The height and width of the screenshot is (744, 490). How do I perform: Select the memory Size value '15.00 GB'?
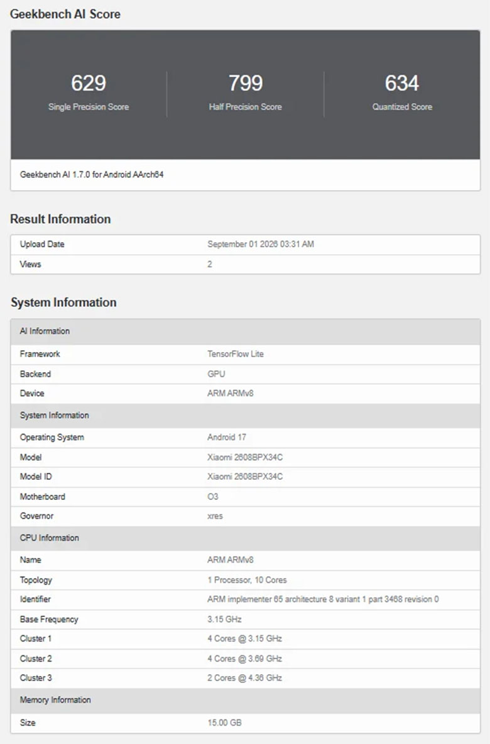click(224, 723)
